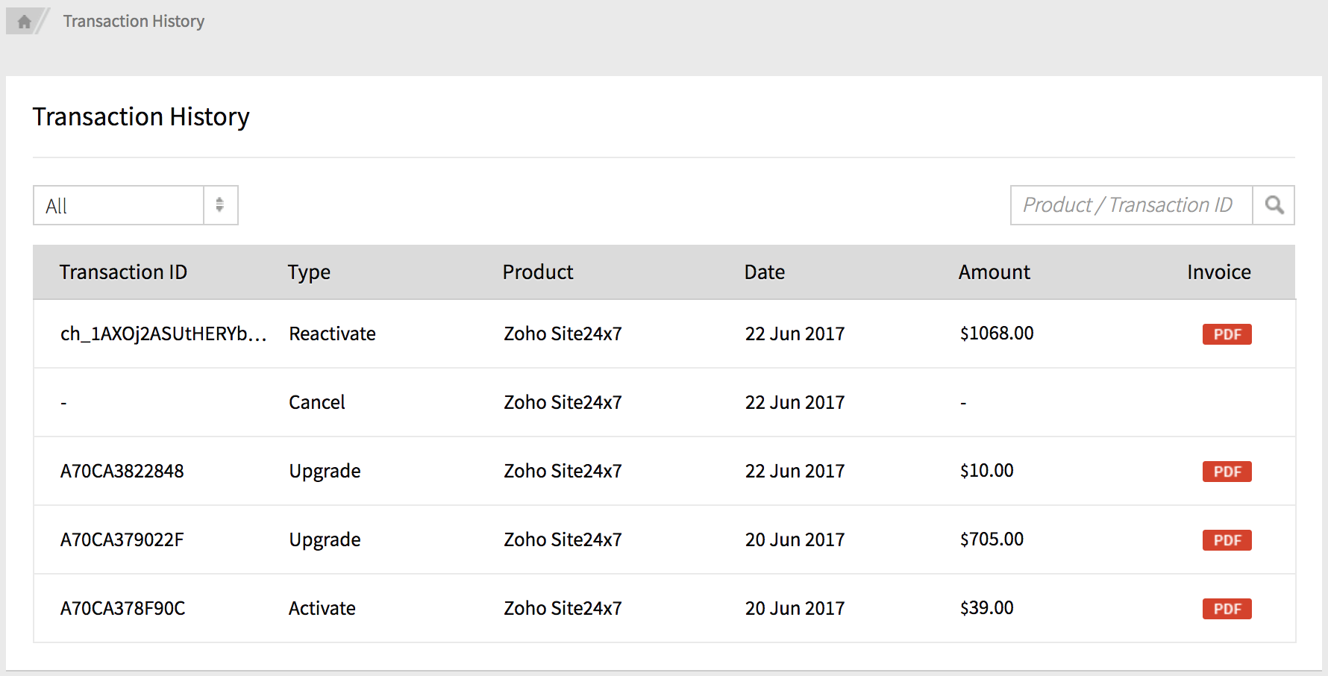Click the Amount column header
1328x676 pixels.
pos(994,272)
